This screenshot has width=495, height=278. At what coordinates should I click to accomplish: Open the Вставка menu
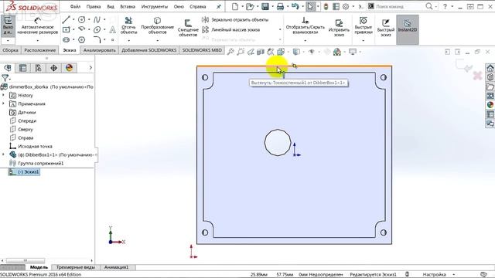pyautogui.click(x=128, y=6)
